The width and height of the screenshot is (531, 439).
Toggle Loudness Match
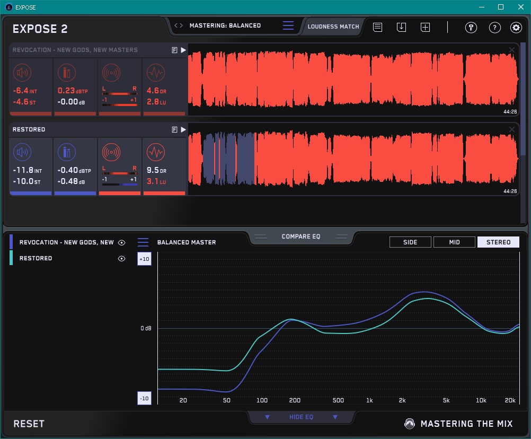click(x=333, y=26)
